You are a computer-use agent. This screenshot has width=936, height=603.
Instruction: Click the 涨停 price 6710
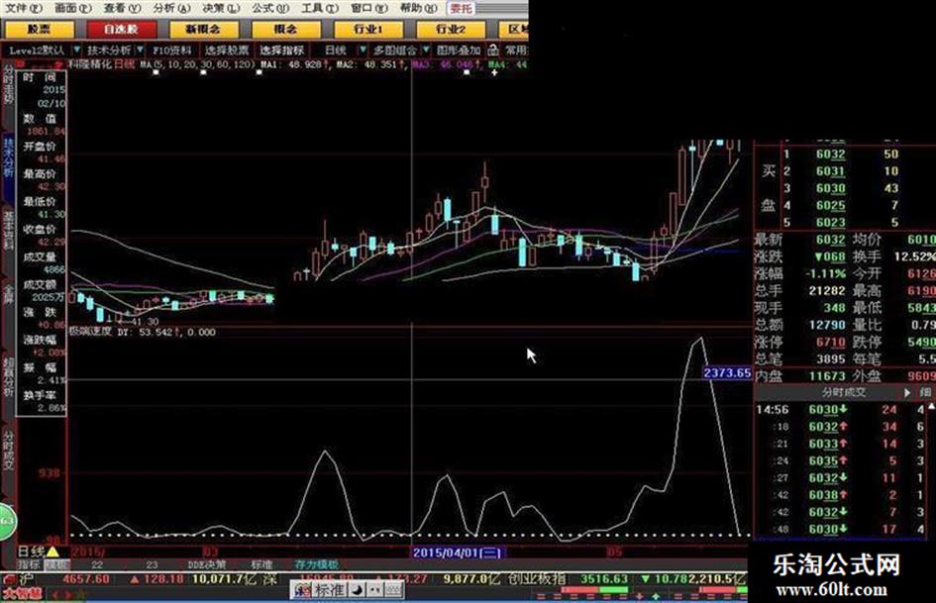830,343
